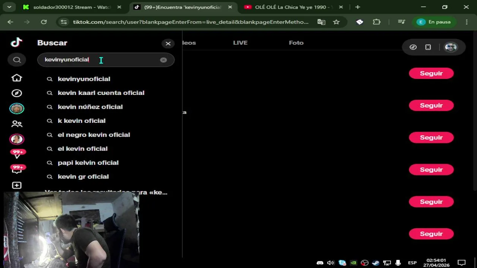This screenshot has height=268, width=477.
Task: Click the volume speaker tray icon
Action: 331,263
